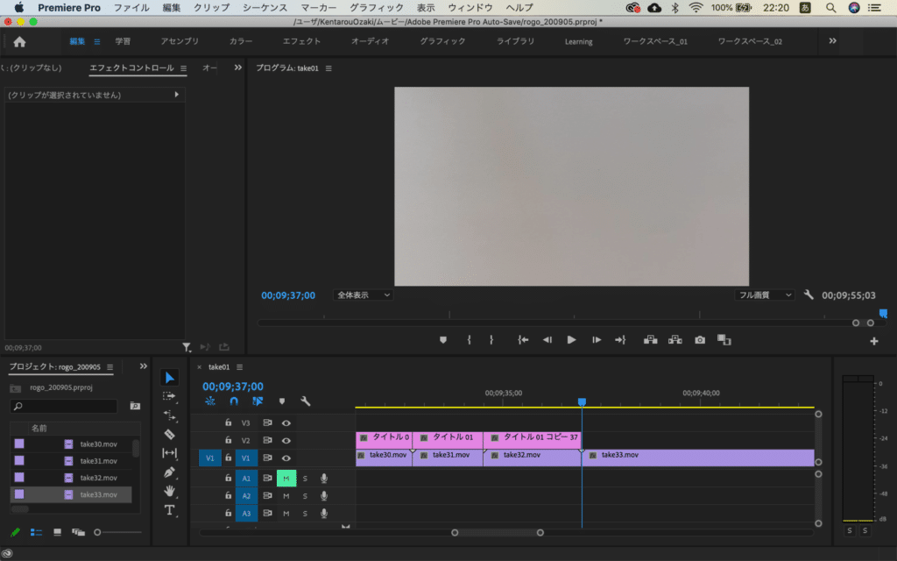Toggle visibility eye for track V2

coord(286,440)
